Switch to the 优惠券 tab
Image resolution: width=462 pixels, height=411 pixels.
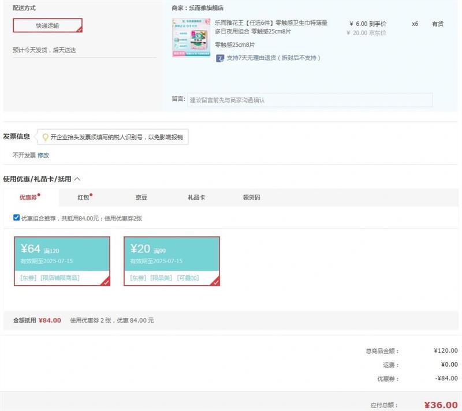(x=28, y=197)
